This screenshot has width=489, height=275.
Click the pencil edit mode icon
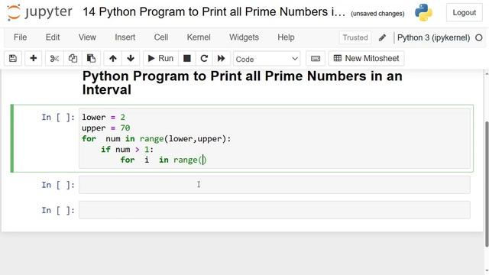tap(382, 37)
